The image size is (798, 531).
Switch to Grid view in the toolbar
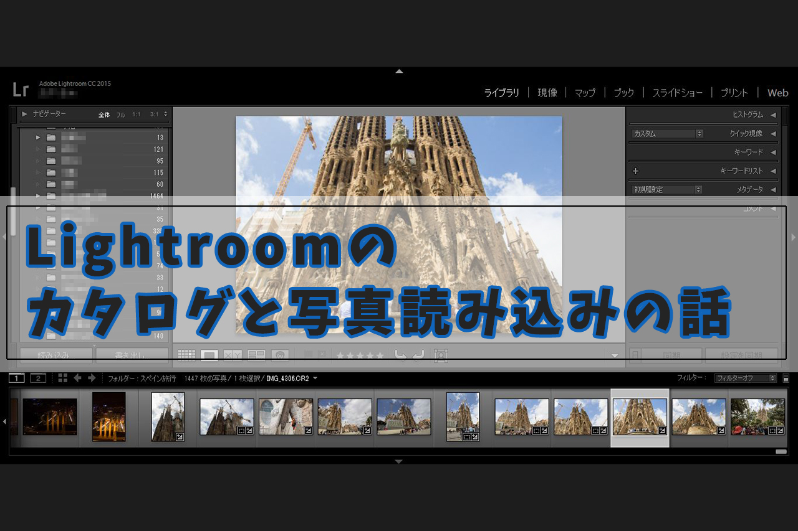click(x=186, y=355)
